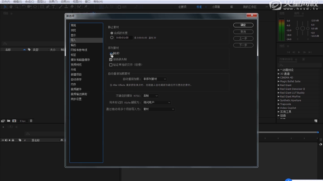Click the lock column icon in timeline header
This screenshot has width=323, height=181.
pos(13,140)
